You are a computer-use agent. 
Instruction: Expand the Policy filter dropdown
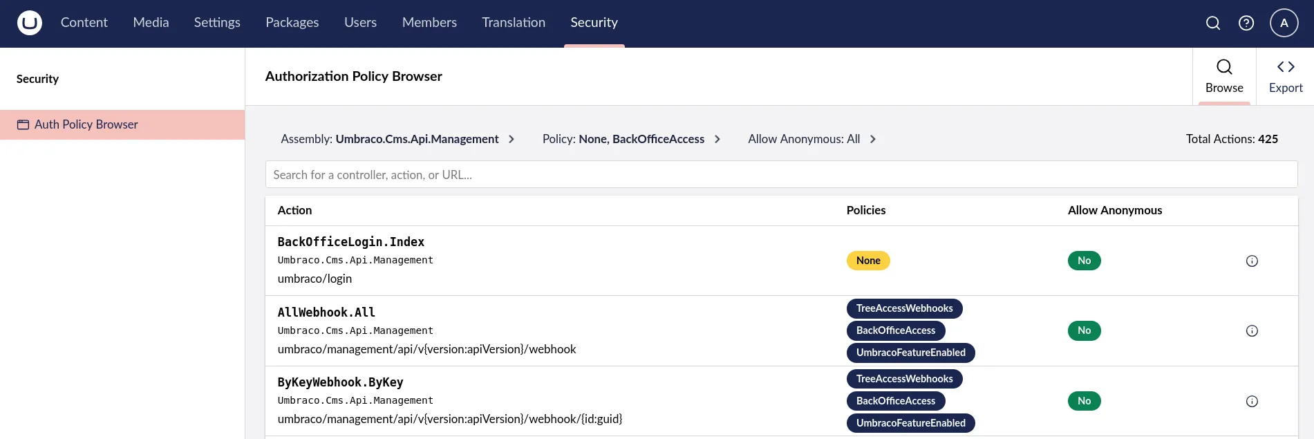click(x=632, y=139)
